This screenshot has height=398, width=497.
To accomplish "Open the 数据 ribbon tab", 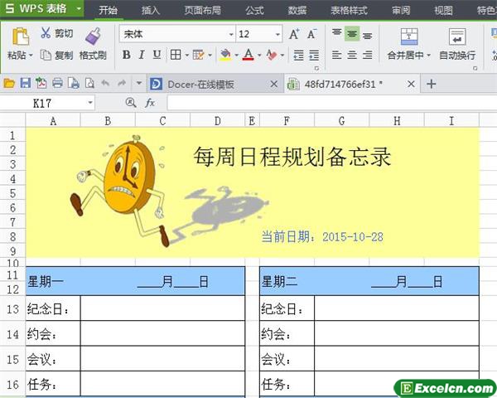I will (x=297, y=10).
